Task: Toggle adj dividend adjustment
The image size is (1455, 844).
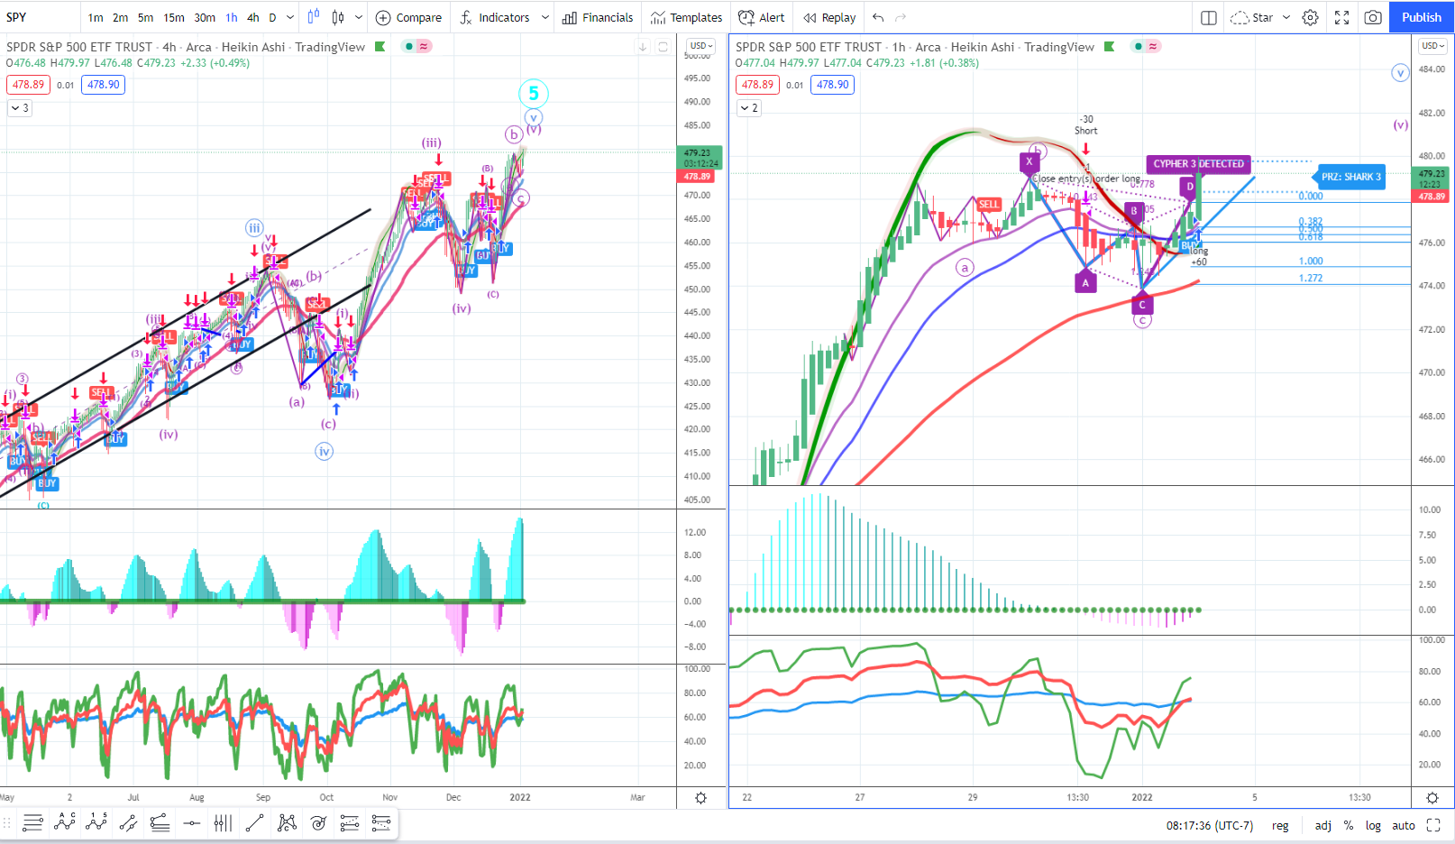Action: [1323, 825]
